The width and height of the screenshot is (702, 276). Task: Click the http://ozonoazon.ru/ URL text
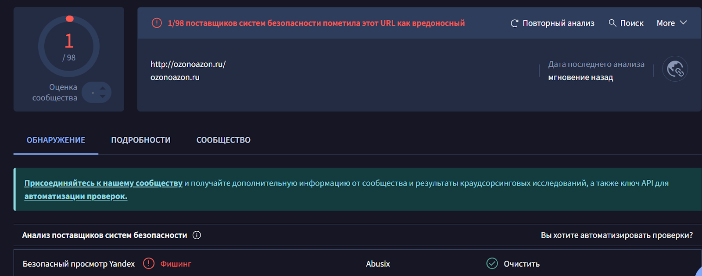point(188,64)
